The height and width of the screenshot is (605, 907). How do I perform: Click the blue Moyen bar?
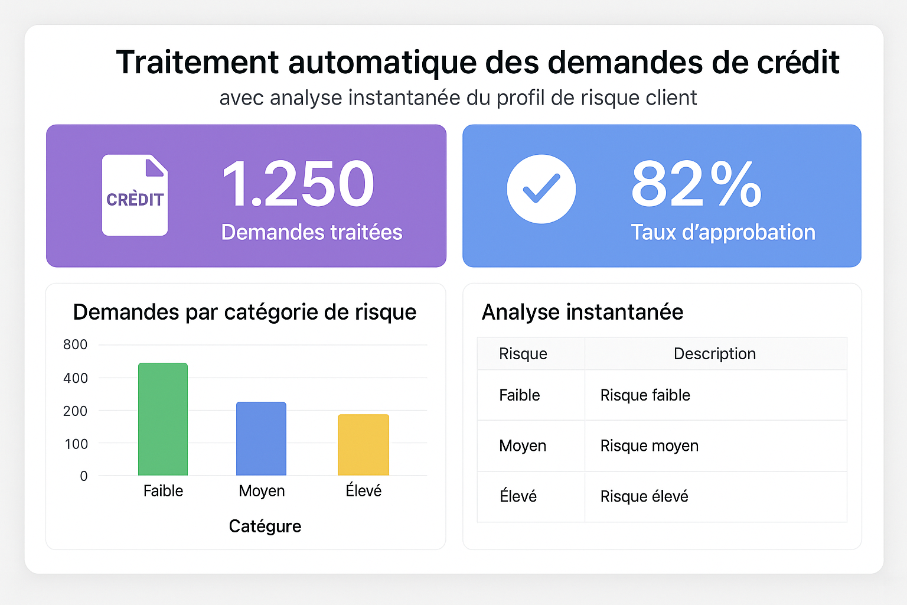pyautogui.click(x=261, y=438)
